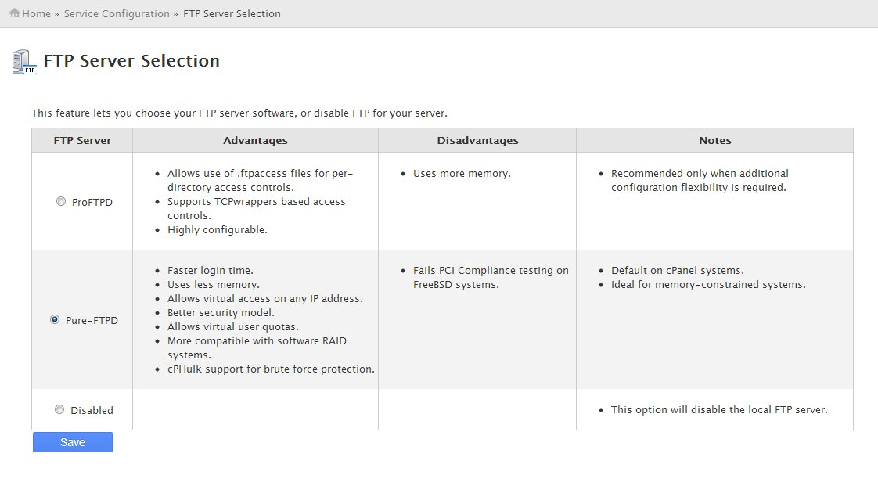878x486 pixels.
Task: Click the Advantages column header
Action: pyautogui.click(x=255, y=141)
